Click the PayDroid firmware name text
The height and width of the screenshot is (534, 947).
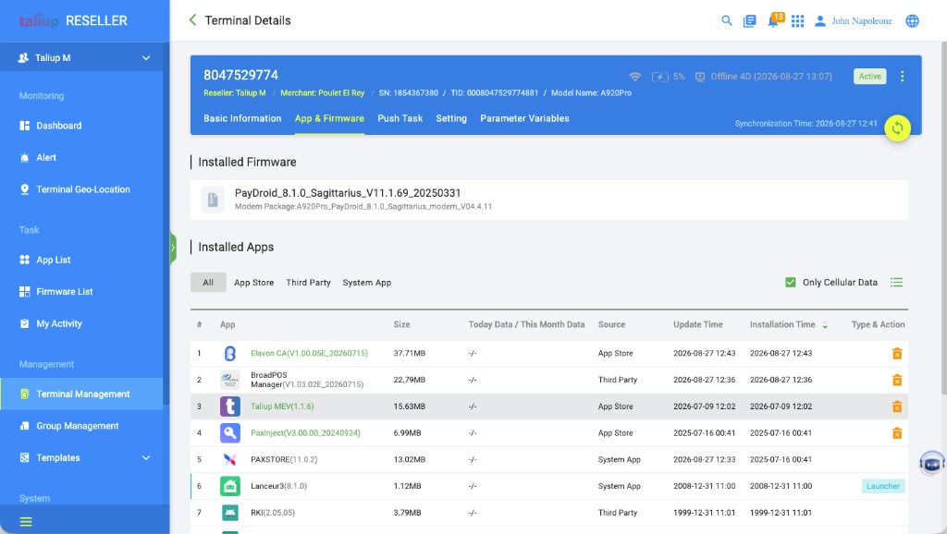(348, 193)
